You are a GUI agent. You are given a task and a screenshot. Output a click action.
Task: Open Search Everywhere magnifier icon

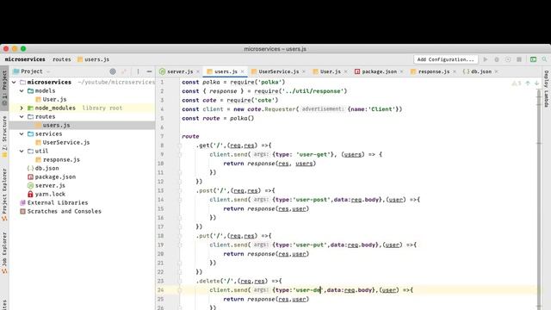click(x=544, y=59)
